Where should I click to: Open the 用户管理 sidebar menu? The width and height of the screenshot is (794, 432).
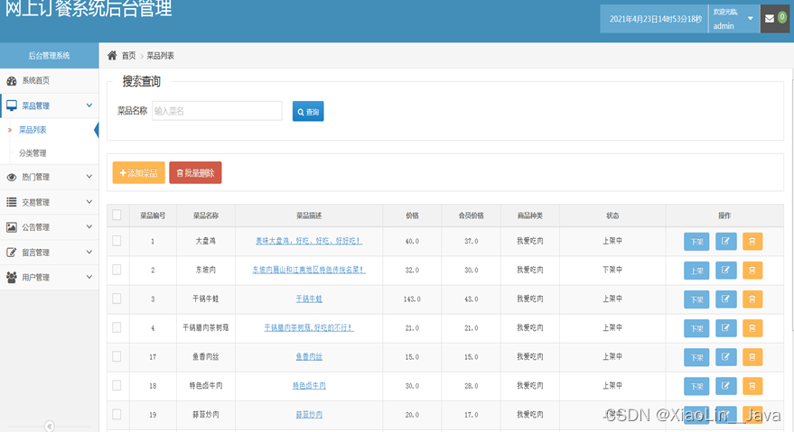49,277
